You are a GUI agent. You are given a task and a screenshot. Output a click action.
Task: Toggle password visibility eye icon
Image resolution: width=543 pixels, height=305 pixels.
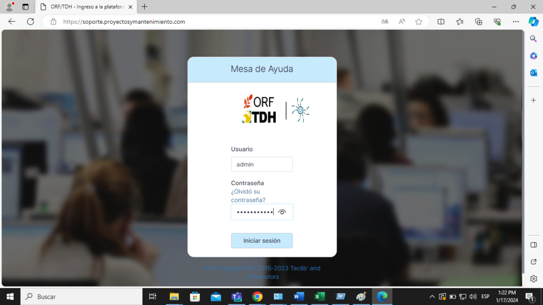[x=282, y=212]
